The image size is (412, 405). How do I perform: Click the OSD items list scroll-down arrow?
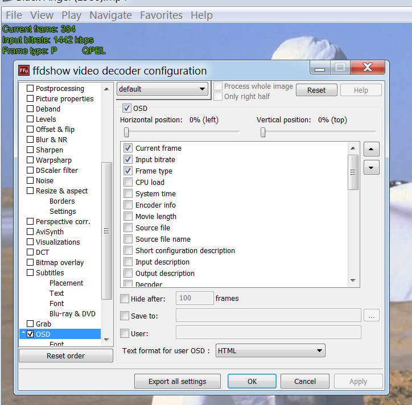[353, 280]
